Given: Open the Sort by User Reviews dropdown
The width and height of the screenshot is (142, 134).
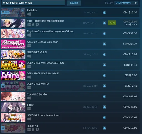Looking at the screenshot, I should click(x=126, y=3).
